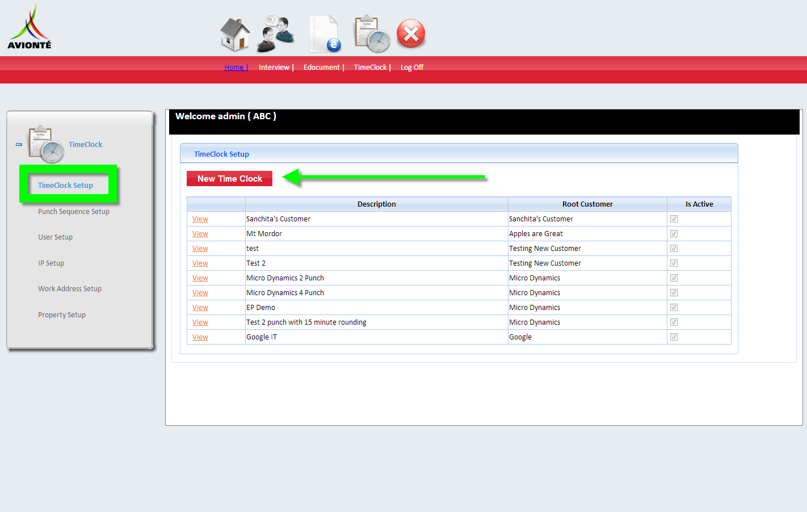This screenshot has width=807, height=512.
Task: Click the Avionté logo
Action: coord(30,27)
